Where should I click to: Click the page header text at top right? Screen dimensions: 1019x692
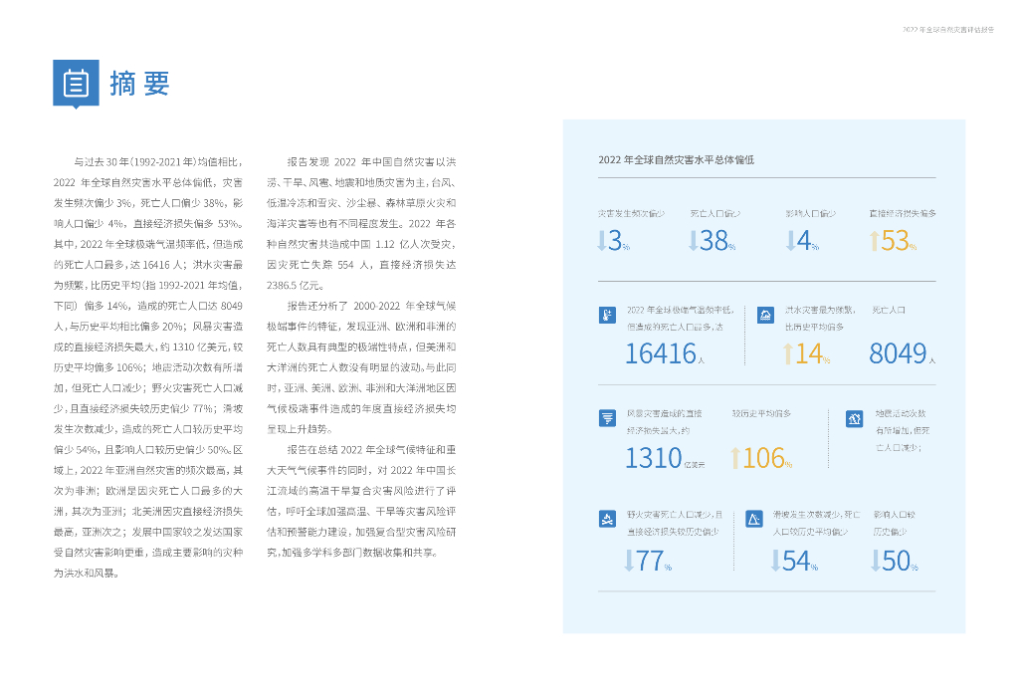coord(946,30)
